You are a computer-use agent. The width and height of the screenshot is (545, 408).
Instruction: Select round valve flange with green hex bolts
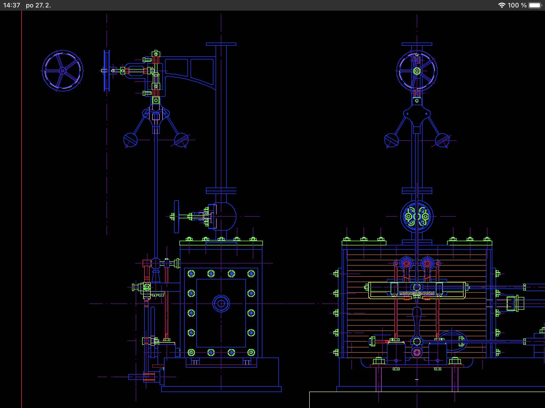point(417,216)
